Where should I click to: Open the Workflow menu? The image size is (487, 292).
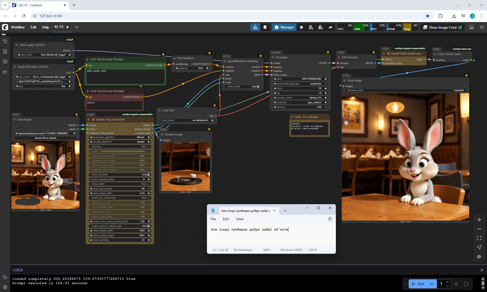coord(18,27)
